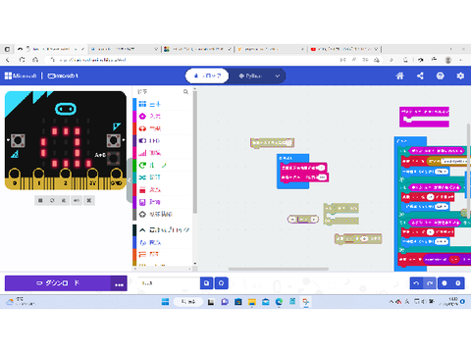Open the settings gear menu

tap(460, 76)
